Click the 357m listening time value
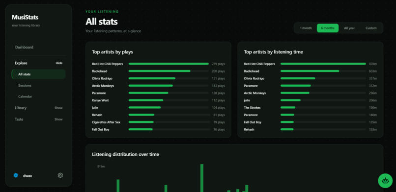 click(x=373, y=79)
